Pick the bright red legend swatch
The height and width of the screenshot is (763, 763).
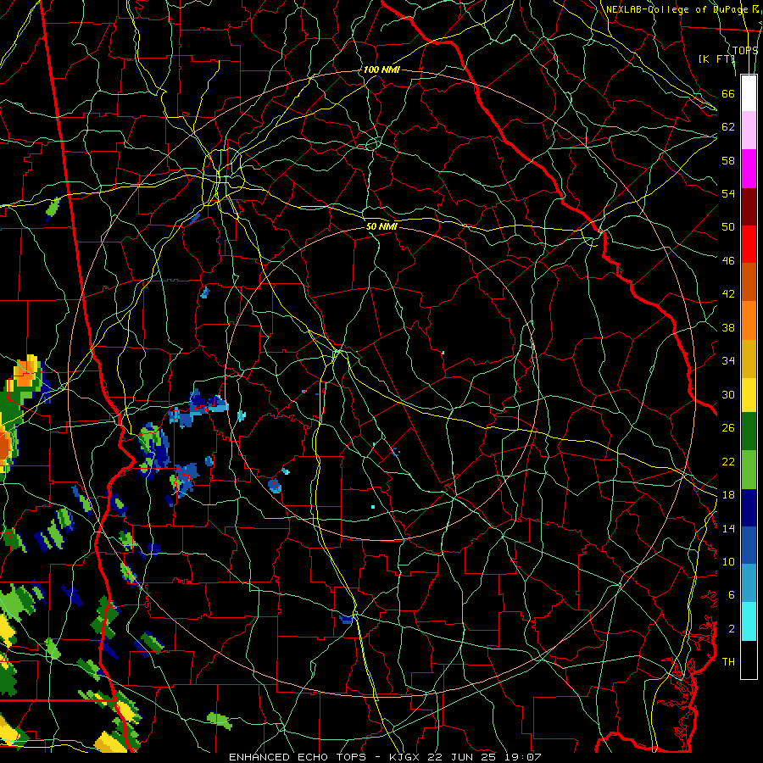(749, 244)
